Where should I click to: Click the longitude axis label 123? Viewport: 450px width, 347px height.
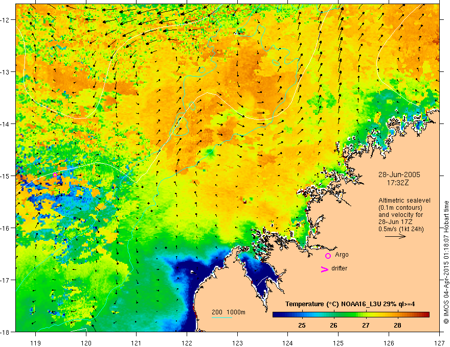(238, 343)
